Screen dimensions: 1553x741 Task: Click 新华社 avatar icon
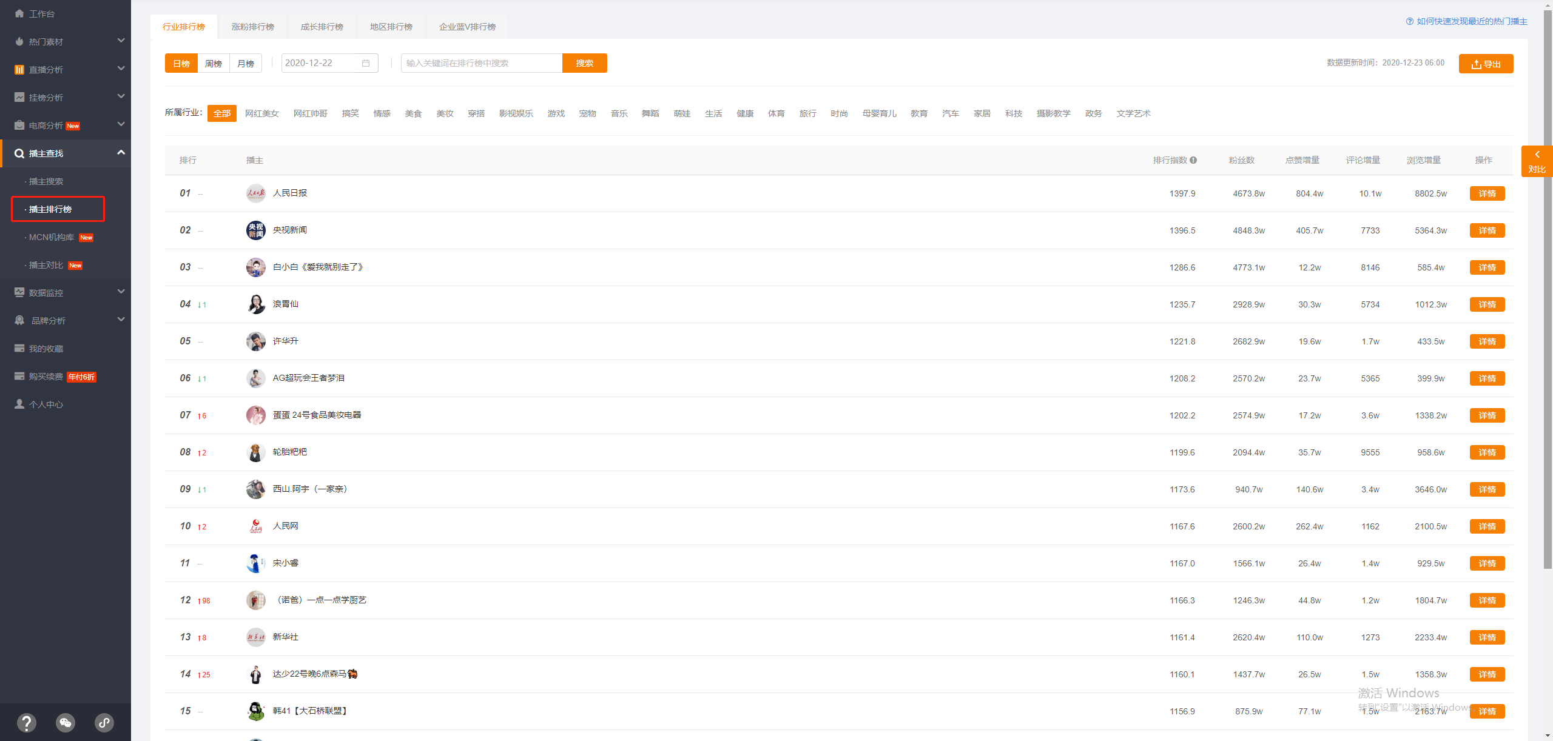pos(255,637)
